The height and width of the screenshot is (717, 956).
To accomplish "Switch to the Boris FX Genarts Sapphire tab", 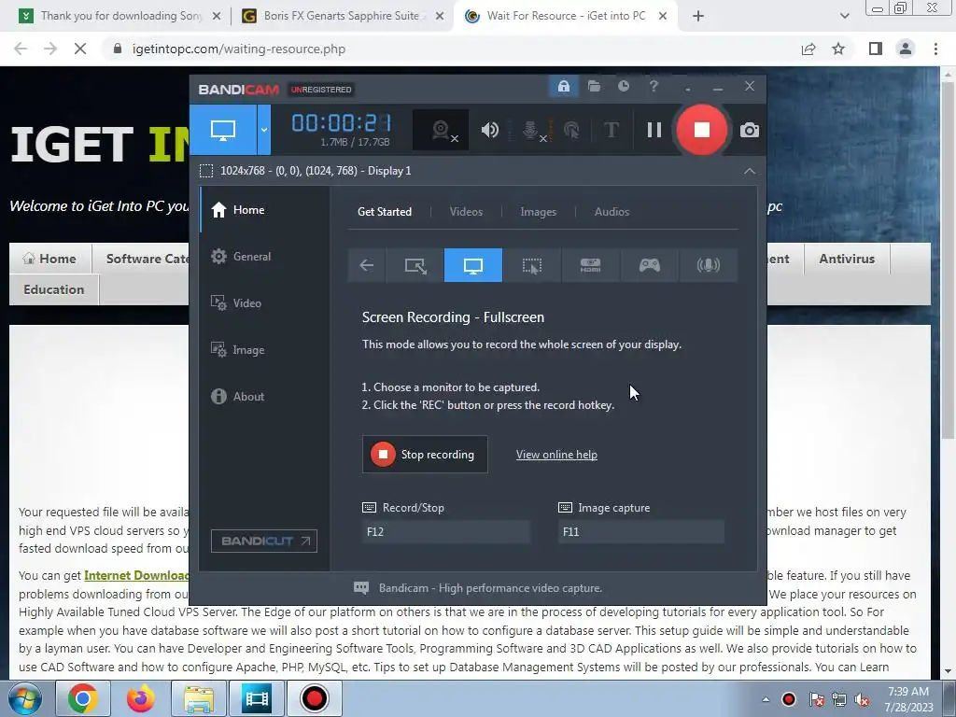I will click(x=340, y=16).
